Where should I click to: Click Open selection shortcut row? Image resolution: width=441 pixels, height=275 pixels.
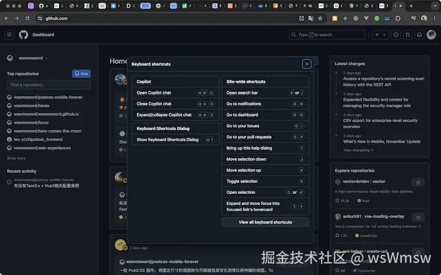[265, 192]
